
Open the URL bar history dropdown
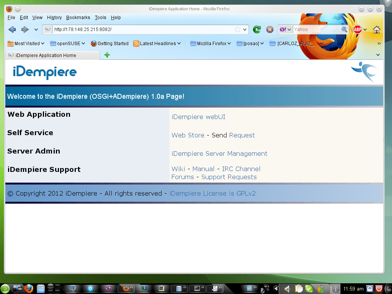[245, 29]
